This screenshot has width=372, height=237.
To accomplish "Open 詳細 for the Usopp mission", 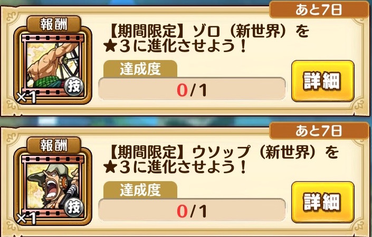I will pyautogui.click(x=322, y=202).
